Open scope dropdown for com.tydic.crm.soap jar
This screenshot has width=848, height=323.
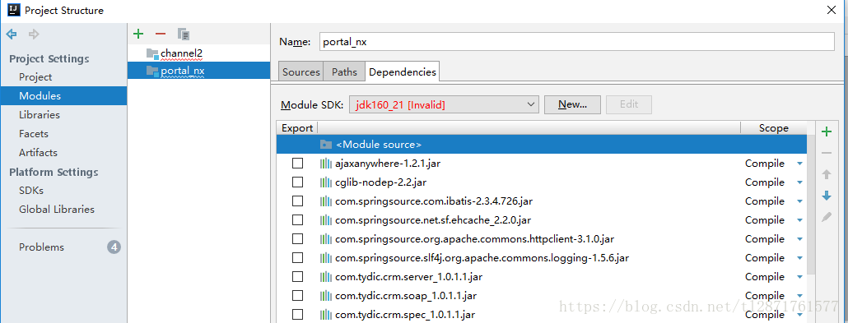(800, 296)
